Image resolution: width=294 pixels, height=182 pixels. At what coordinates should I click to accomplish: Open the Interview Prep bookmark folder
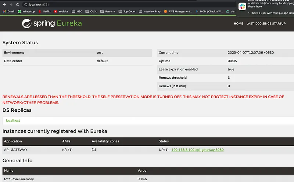tap(150, 11)
